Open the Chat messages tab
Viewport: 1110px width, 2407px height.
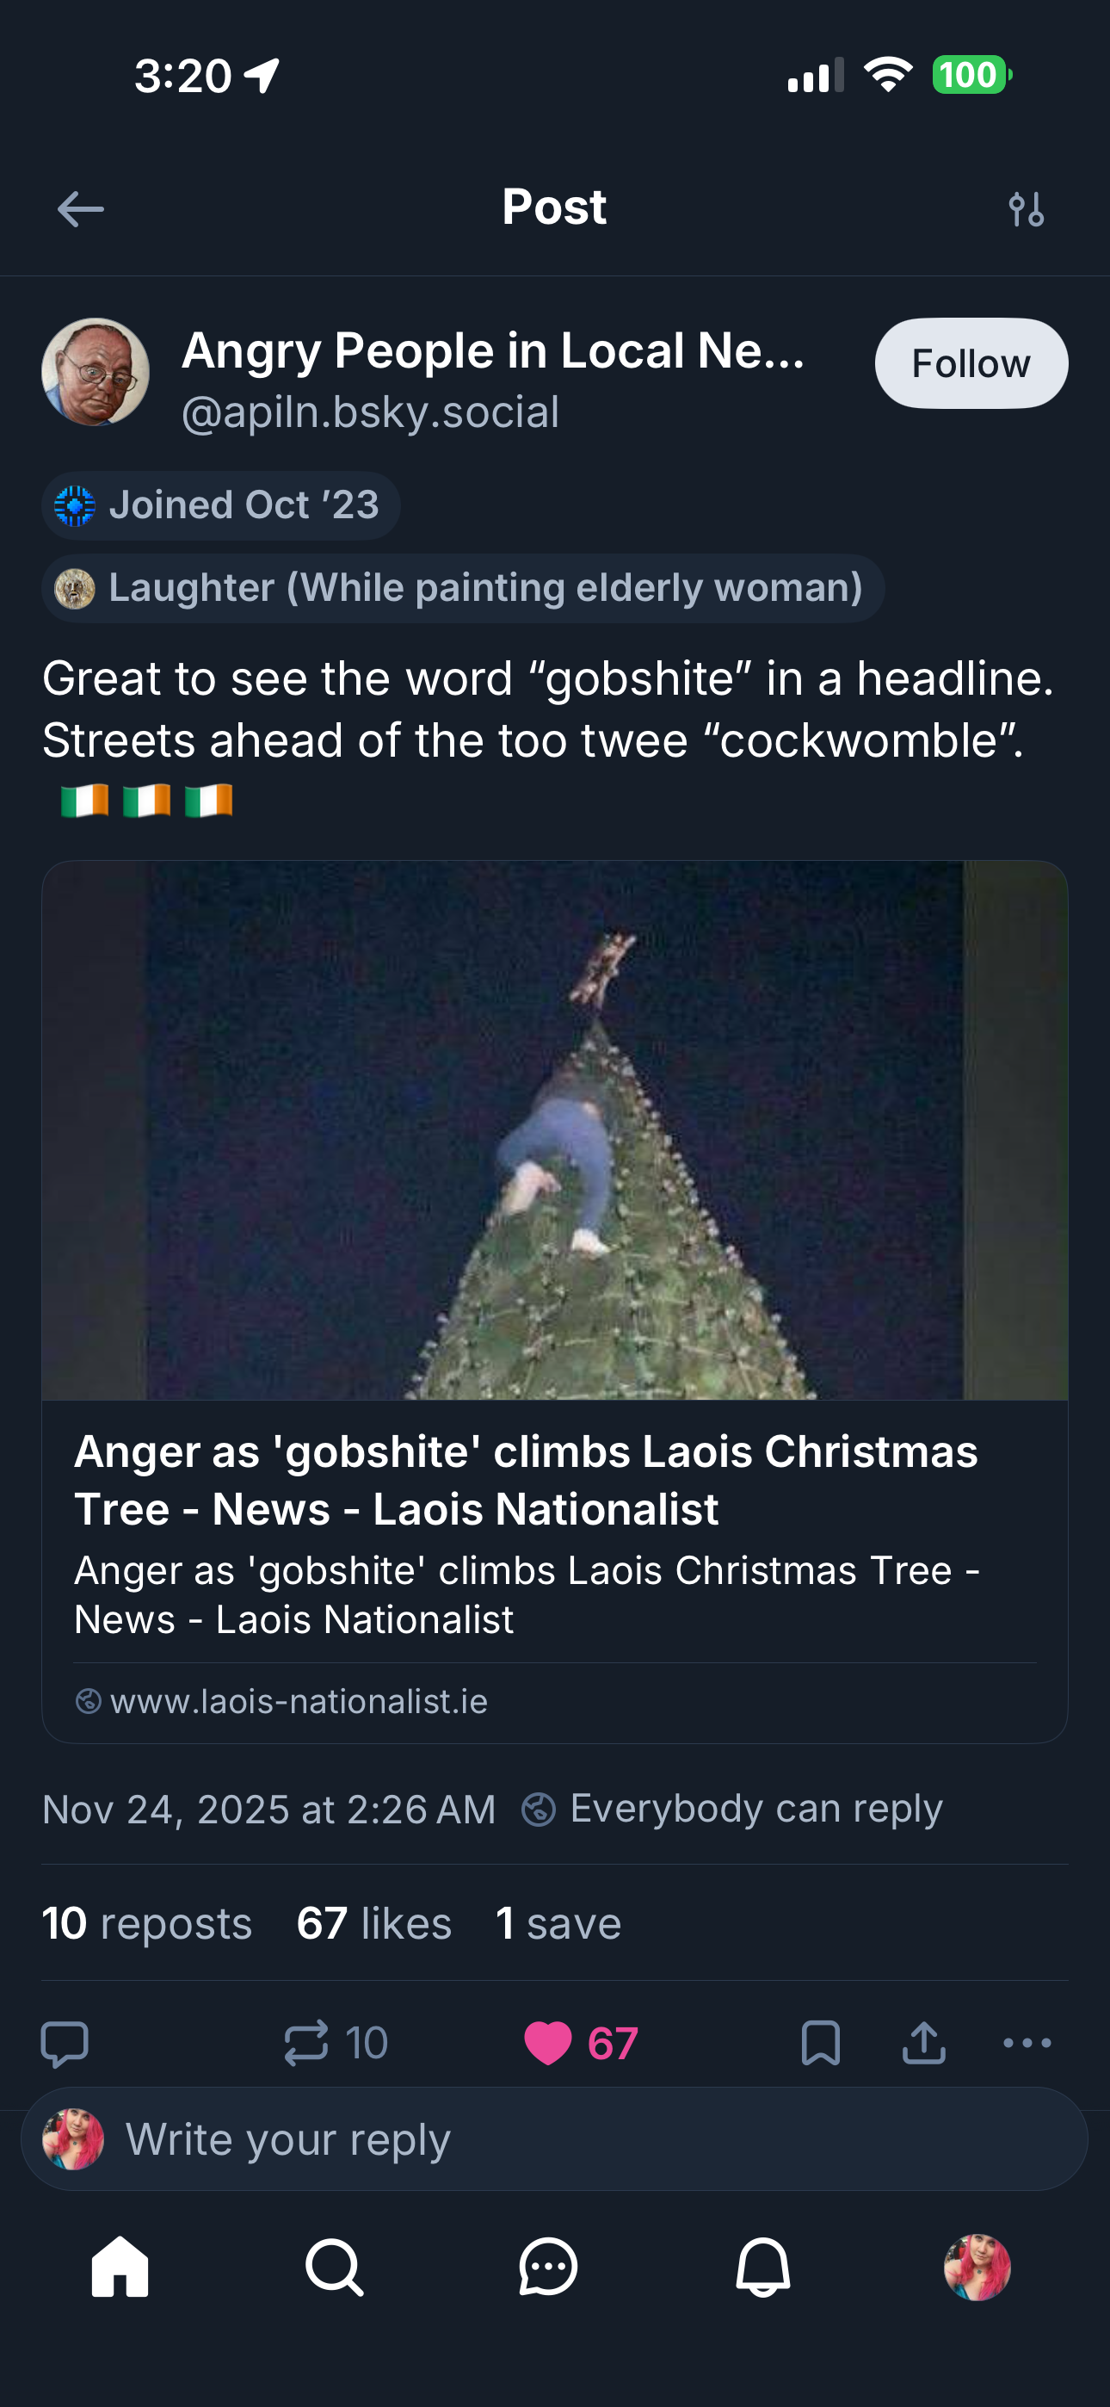click(x=548, y=2267)
